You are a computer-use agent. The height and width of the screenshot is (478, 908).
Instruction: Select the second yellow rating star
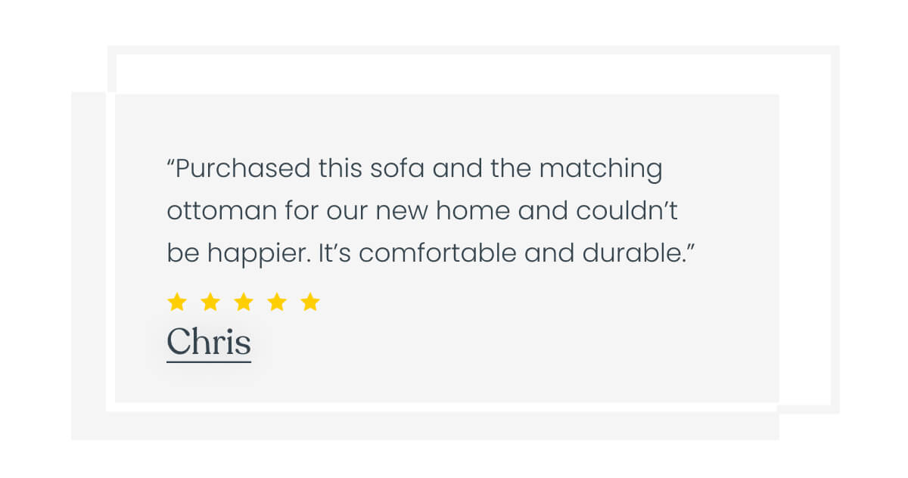210,303
